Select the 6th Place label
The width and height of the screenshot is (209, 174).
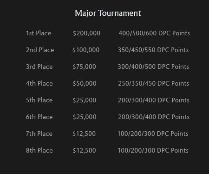(x=39, y=117)
